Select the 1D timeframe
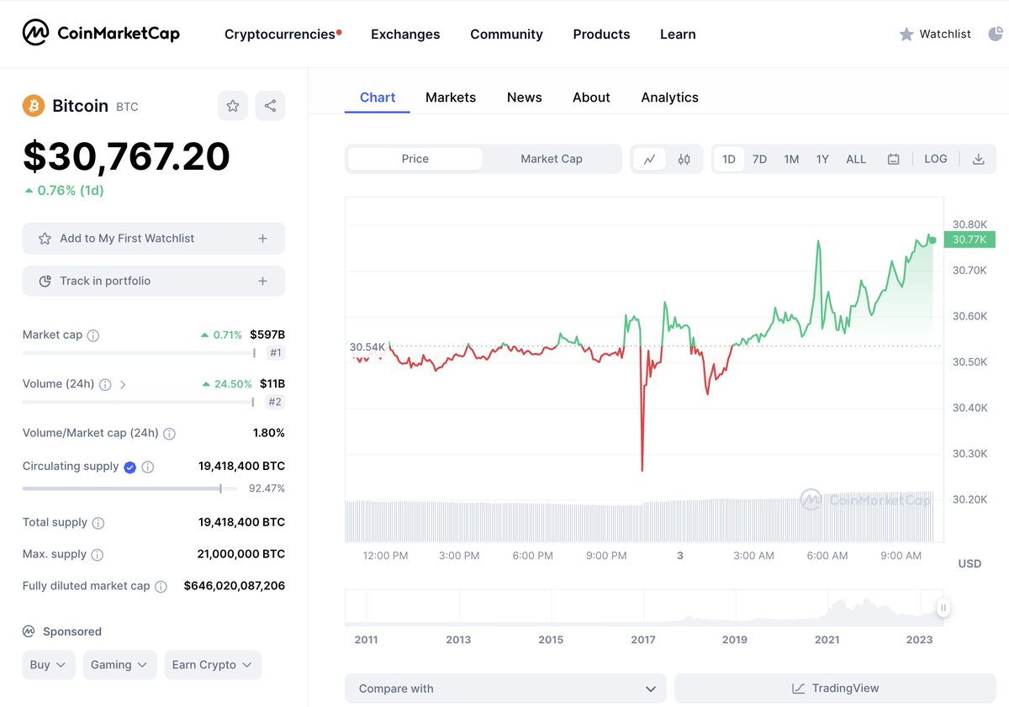Image resolution: width=1009 pixels, height=707 pixels. point(729,159)
